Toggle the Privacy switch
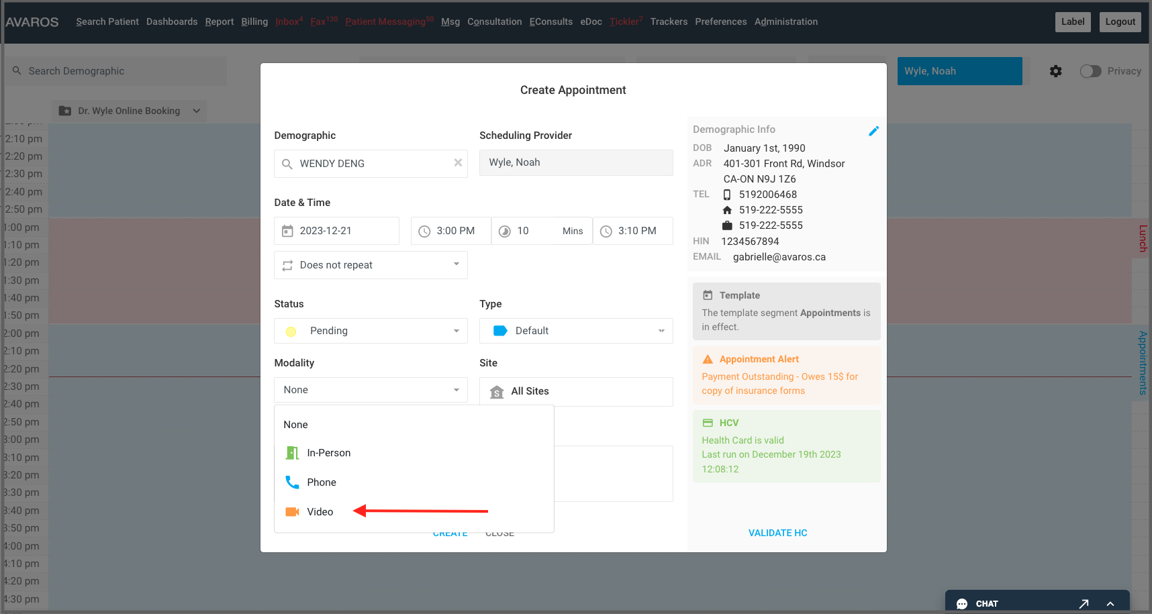Screen dimensions: 1152x614 click(x=1090, y=71)
